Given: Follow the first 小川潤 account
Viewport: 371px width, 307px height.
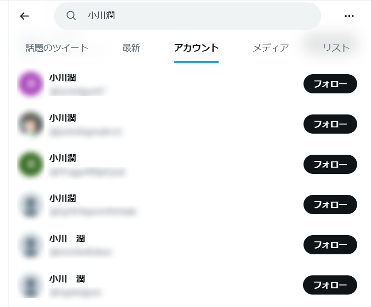Looking at the screenshot, I should 330,84.
